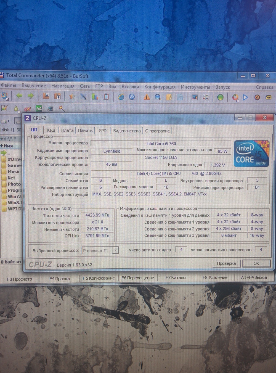
Task: Click the PDF toolbar icon at the right end
Action: [x=268, y=97]
